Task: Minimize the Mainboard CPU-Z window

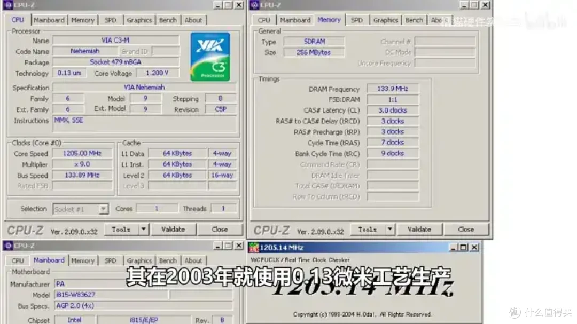Action: tap(217, 246)
